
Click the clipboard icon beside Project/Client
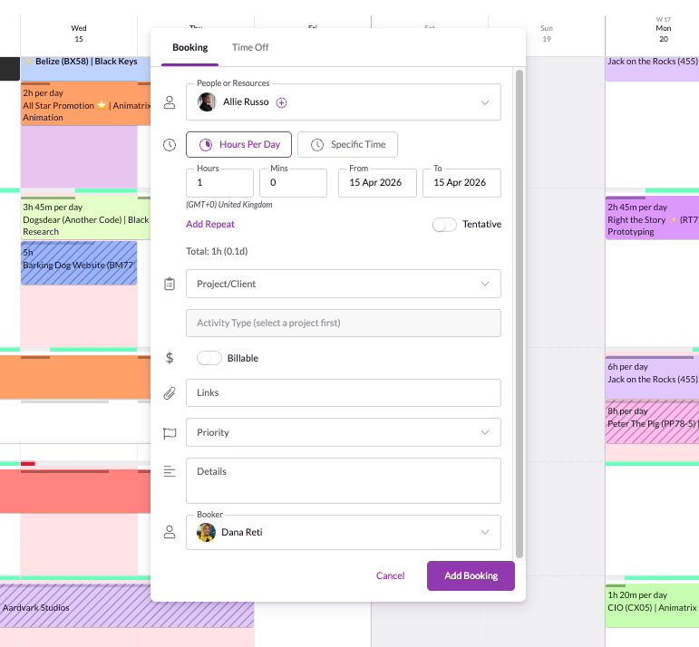[x=170, y=284]
